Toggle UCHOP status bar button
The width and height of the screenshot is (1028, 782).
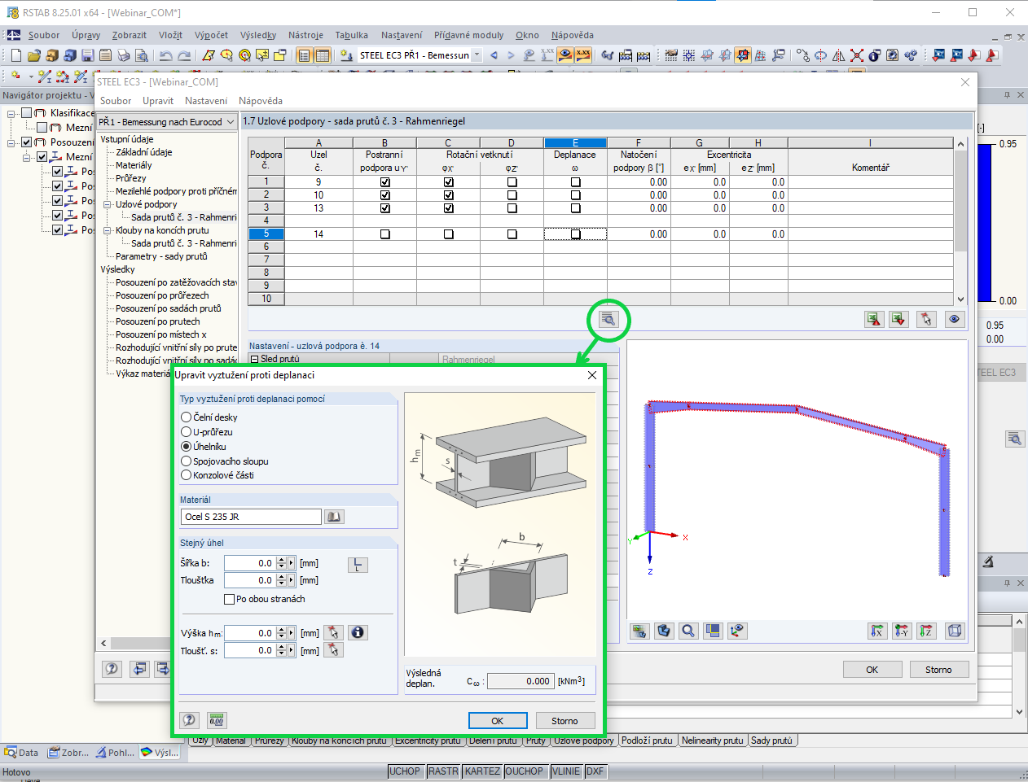(405, 771)
